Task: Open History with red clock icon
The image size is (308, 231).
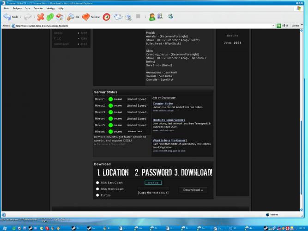Action: (x=106, y=17)
